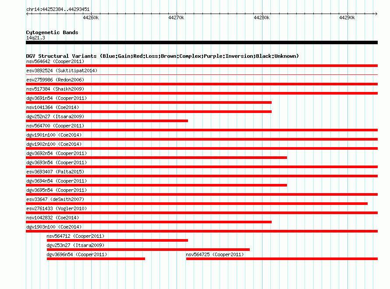
Task: Open the nsv517384 (Shaikh2009) variant label
Action: click(55, 89)
